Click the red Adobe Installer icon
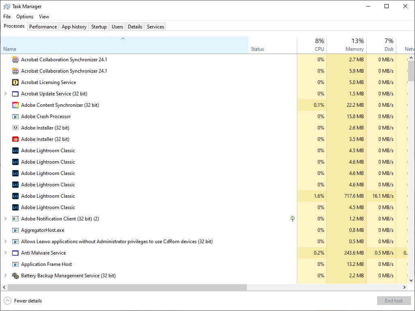 point(15,139)
